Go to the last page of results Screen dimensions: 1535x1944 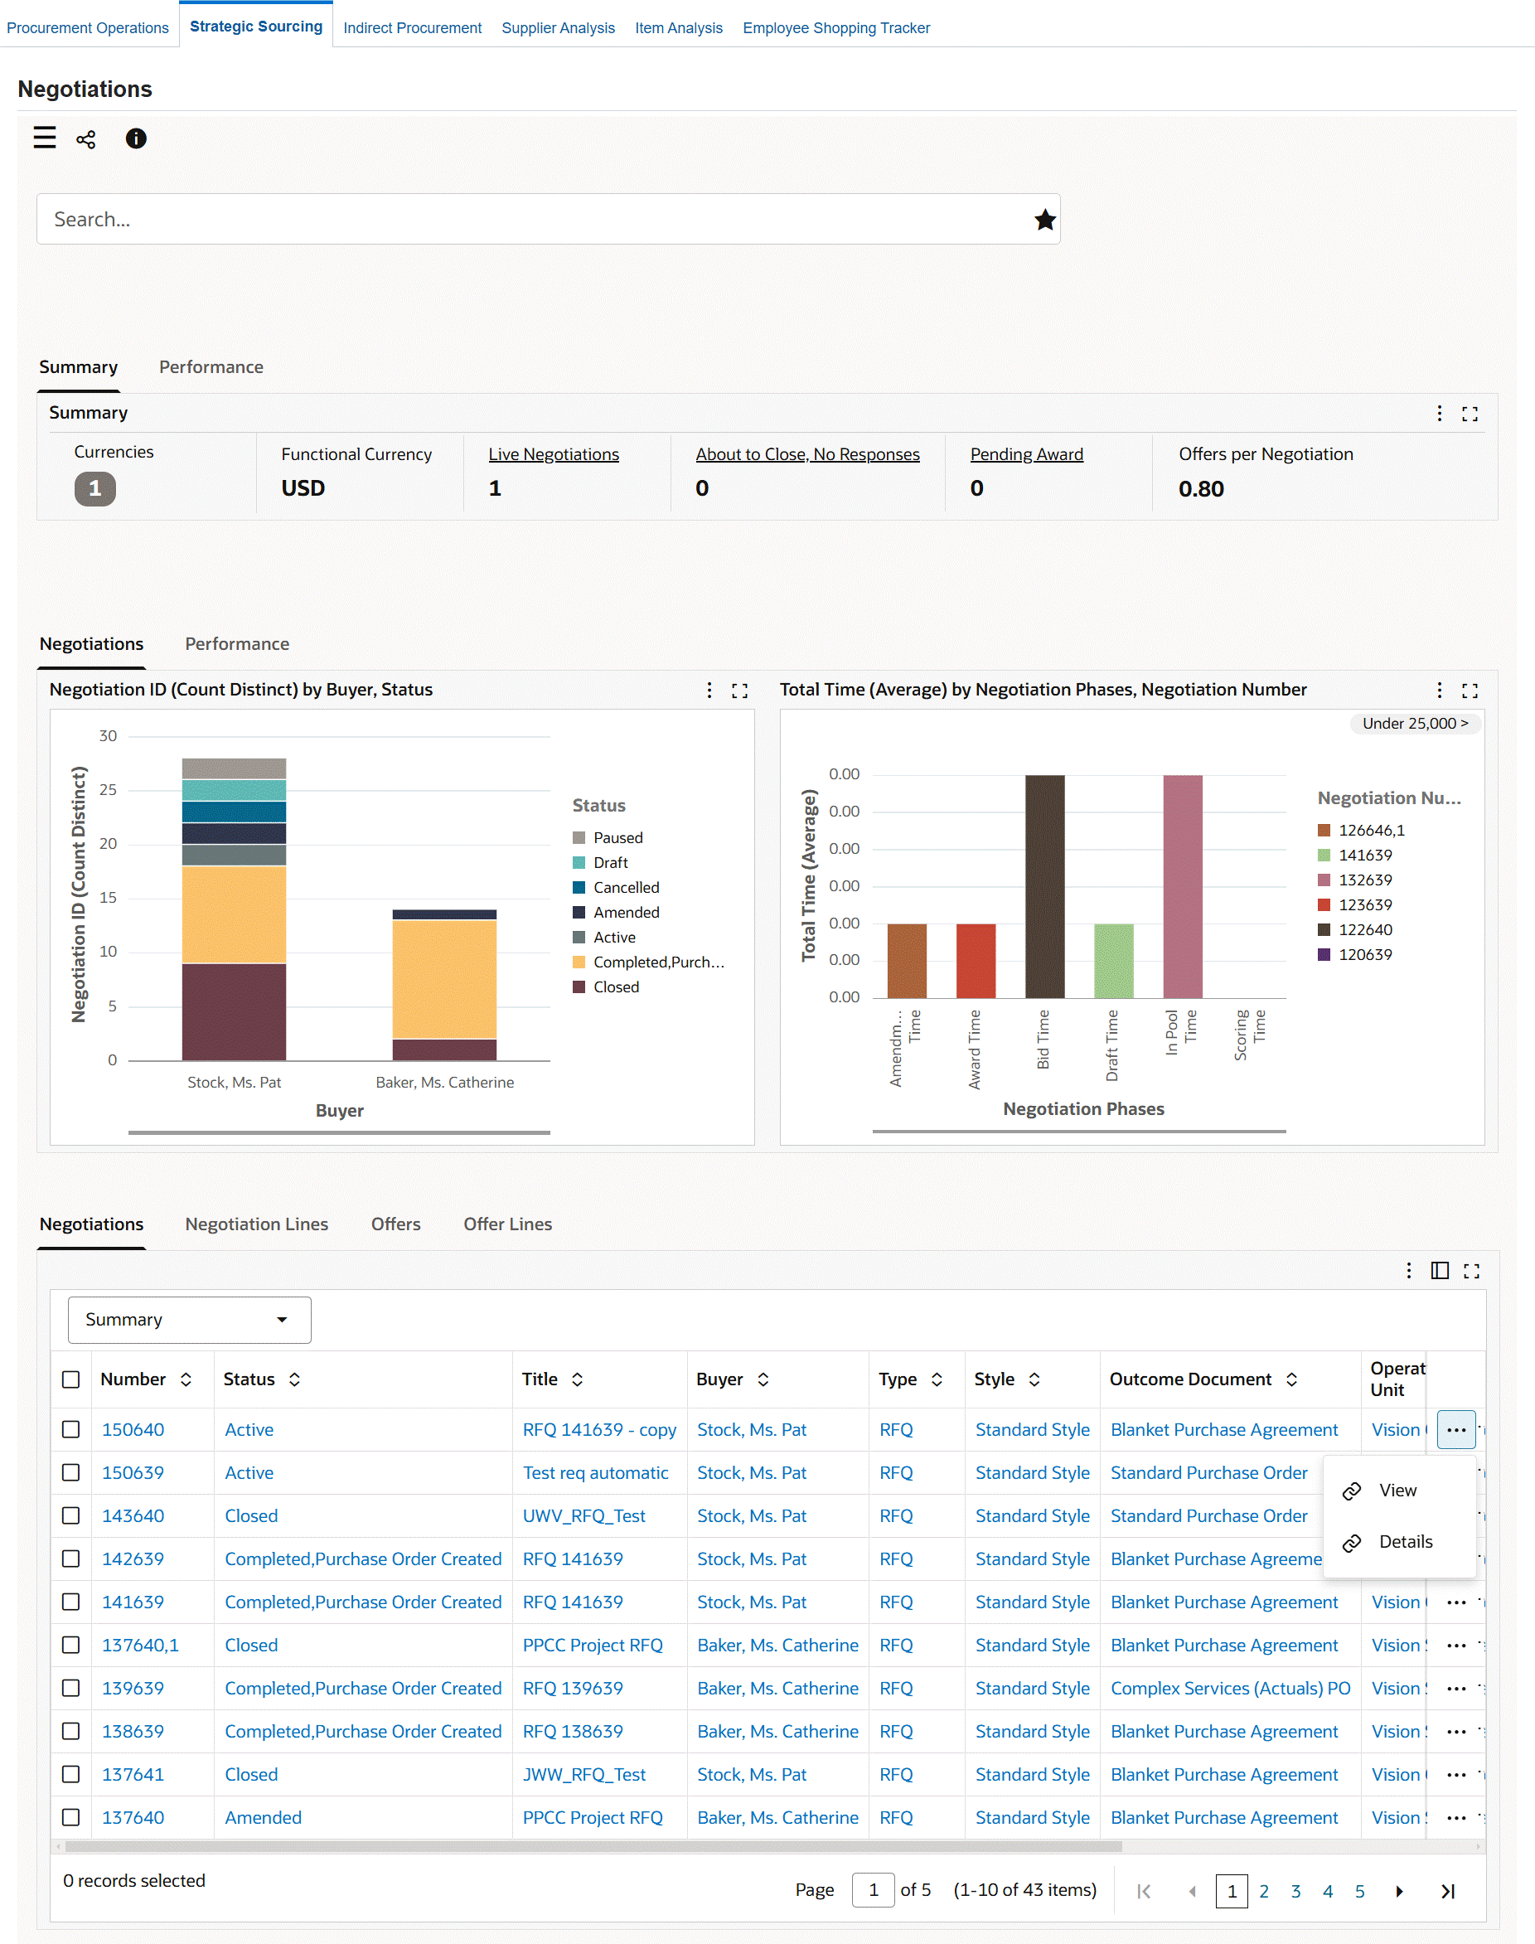point(1448,1891)
